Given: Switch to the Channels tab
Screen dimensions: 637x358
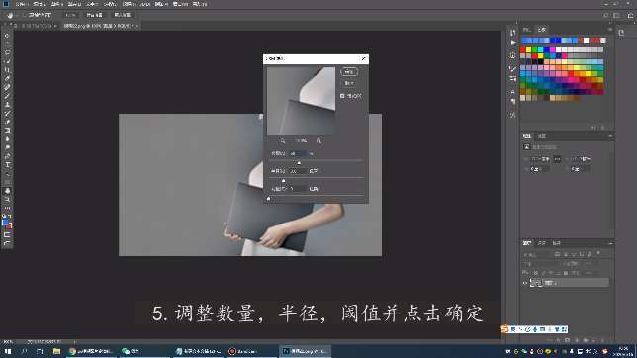Looking at the screenshot, I should [541, 243].
